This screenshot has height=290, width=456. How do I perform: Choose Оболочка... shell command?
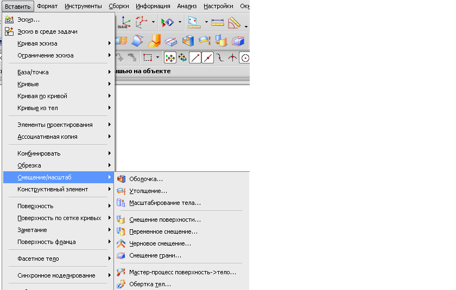(x=182, y=179)
